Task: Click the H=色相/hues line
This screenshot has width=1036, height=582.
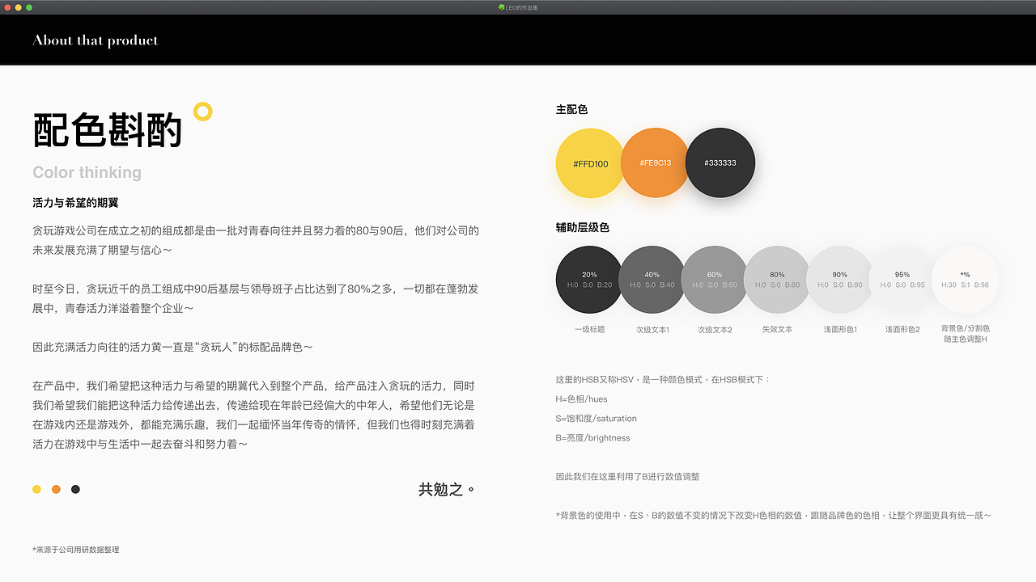Action: click(581, 399)
